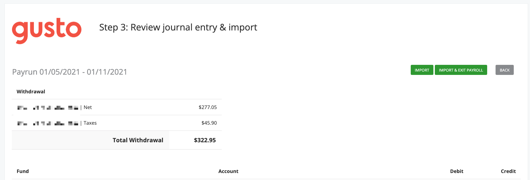
Task: Click the Credit column header
Action: pyautogui.click(x=508, y=171)
